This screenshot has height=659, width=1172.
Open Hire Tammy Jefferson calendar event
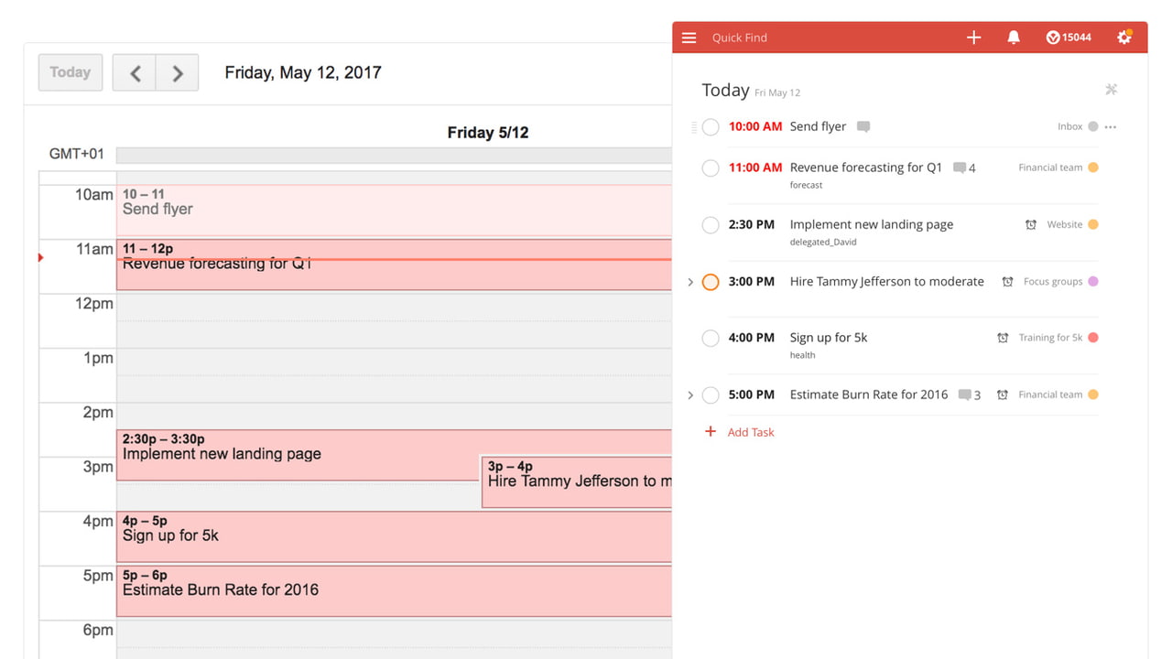577,482
